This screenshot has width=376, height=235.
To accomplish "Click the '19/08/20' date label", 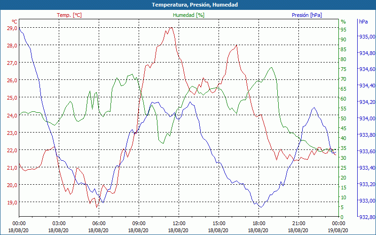I will 338,231.
